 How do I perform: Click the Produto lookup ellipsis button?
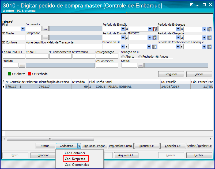click(x=22, y=65)
